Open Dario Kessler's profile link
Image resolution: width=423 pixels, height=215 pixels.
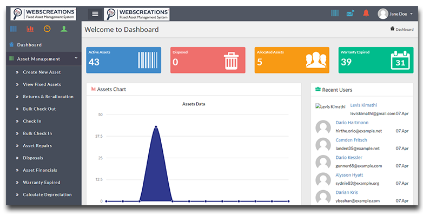point(349,158)
